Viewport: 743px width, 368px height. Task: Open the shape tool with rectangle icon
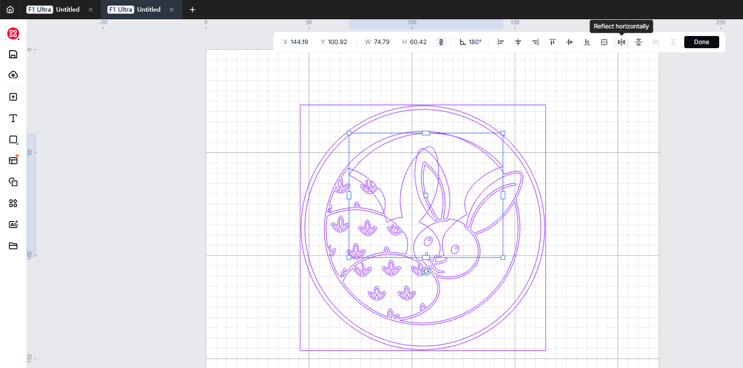(x=13, y=139)
